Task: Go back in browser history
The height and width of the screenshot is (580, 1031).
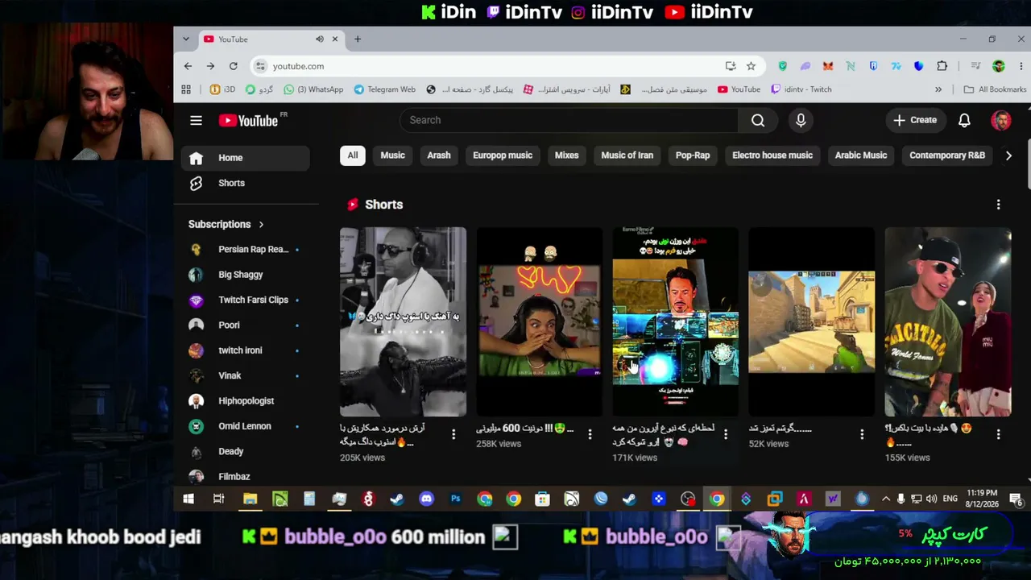Action: click(x=188, y=66)
